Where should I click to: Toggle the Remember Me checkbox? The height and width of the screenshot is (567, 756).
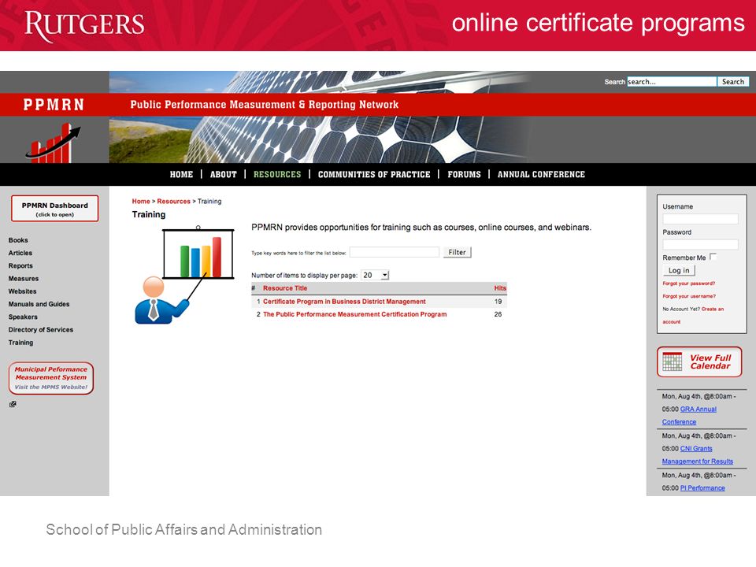click(713, 257)
